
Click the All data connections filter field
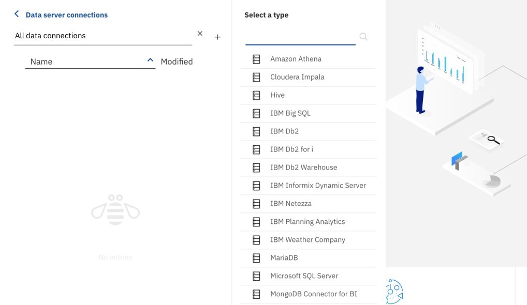pos(103,36)
